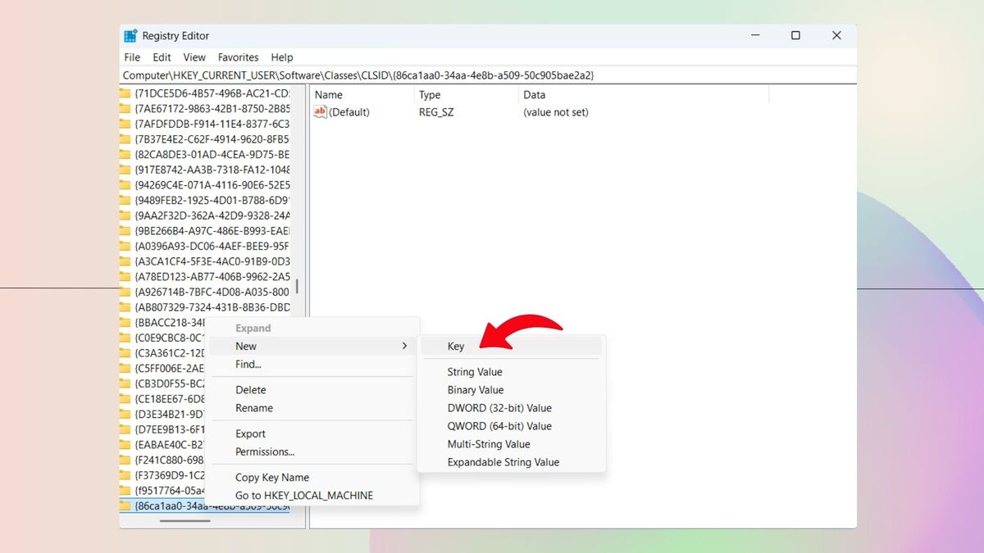Screen dimensions: 984x553
Task: Click folder icon of key {D3E34B21
Action: pyautogui.click(x=125, y=415)
